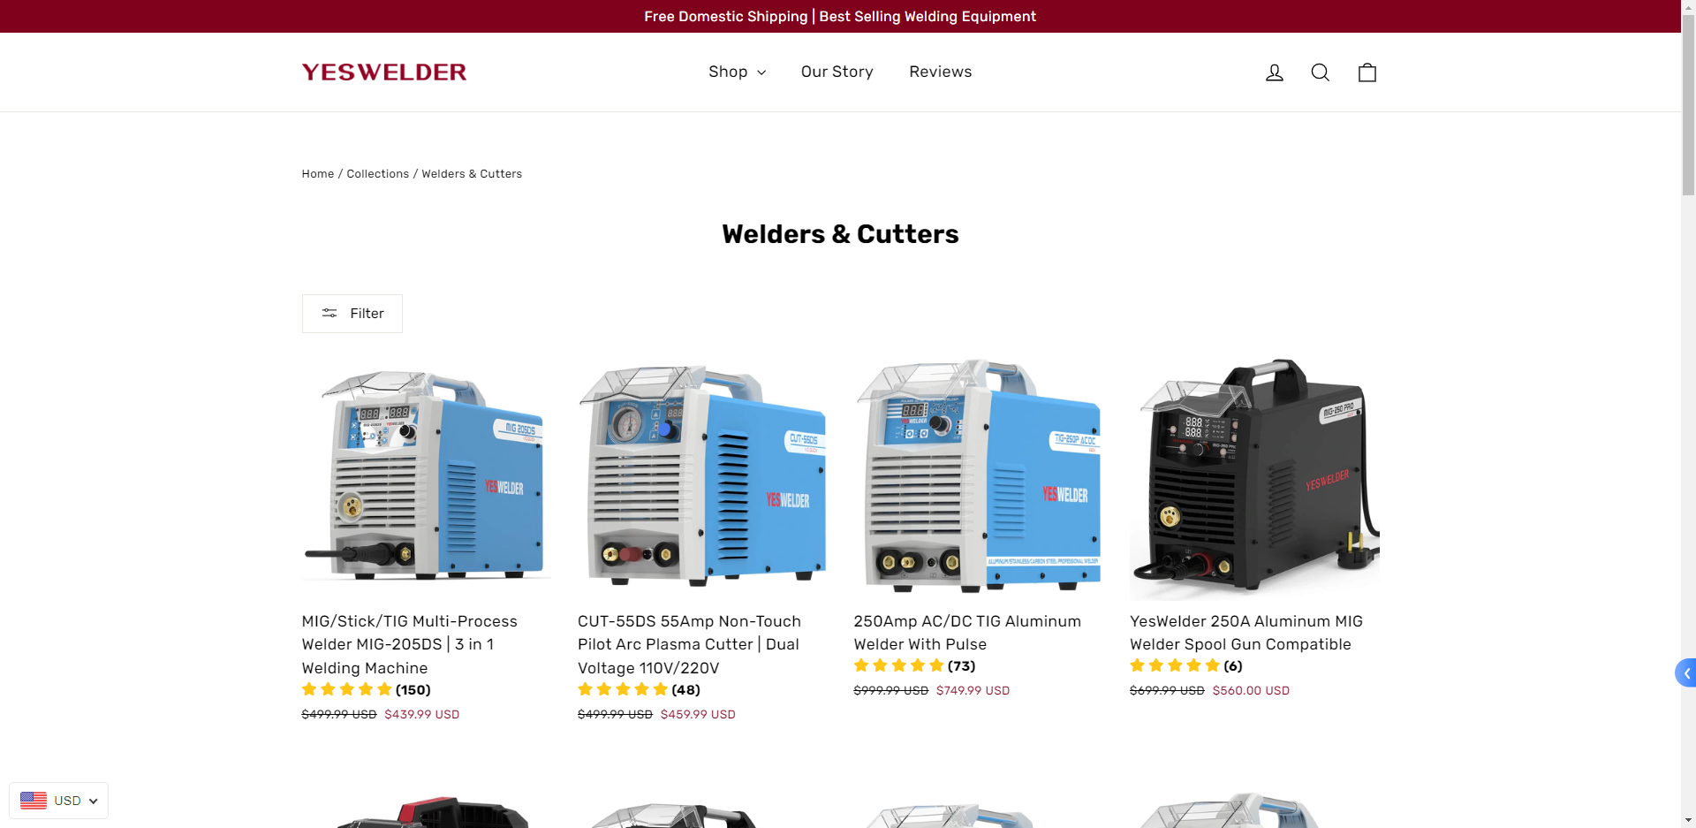Click the YESWELDER logo
The width and height of the screenshot is (1696, 828).
(384, 72)
